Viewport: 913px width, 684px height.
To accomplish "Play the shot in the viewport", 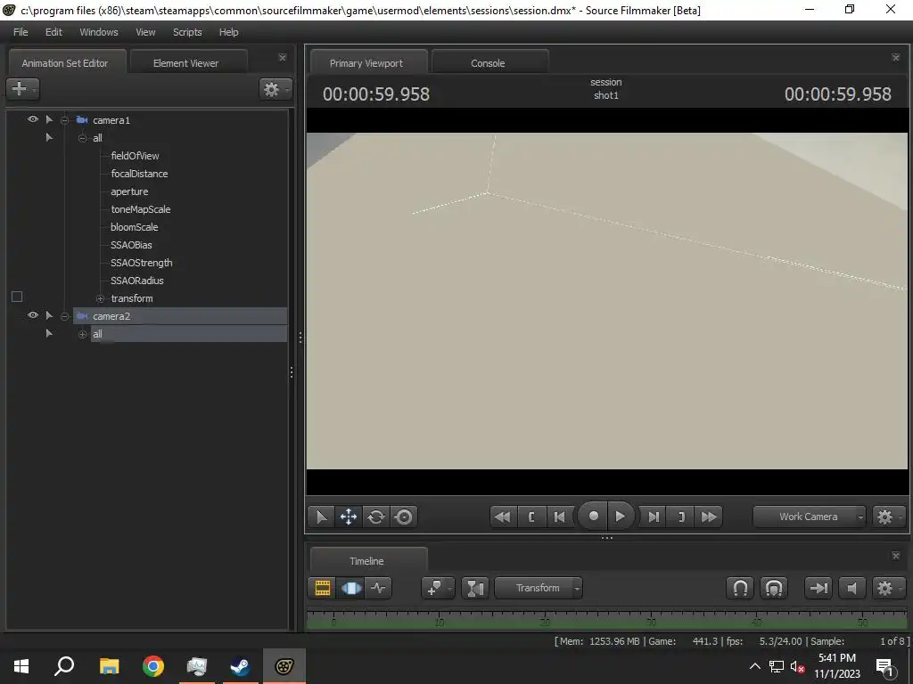I will (x=621, y=516).
